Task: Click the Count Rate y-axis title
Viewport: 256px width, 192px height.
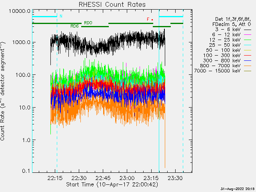Action: pos(3,91)
